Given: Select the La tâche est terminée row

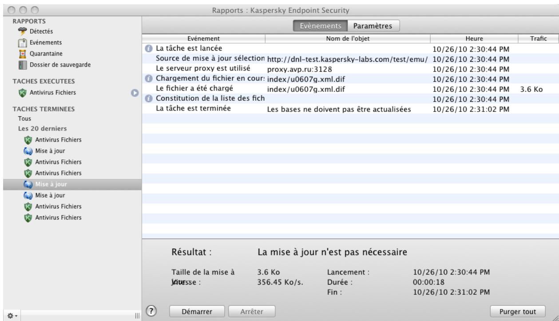Looking at the screenshot, I should pos(350,109).
